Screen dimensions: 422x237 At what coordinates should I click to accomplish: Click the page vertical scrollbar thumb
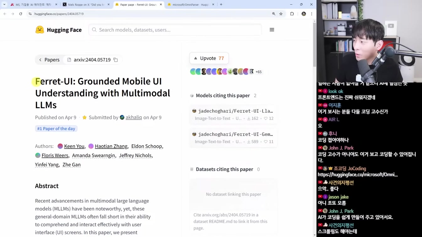pos(315,44)
